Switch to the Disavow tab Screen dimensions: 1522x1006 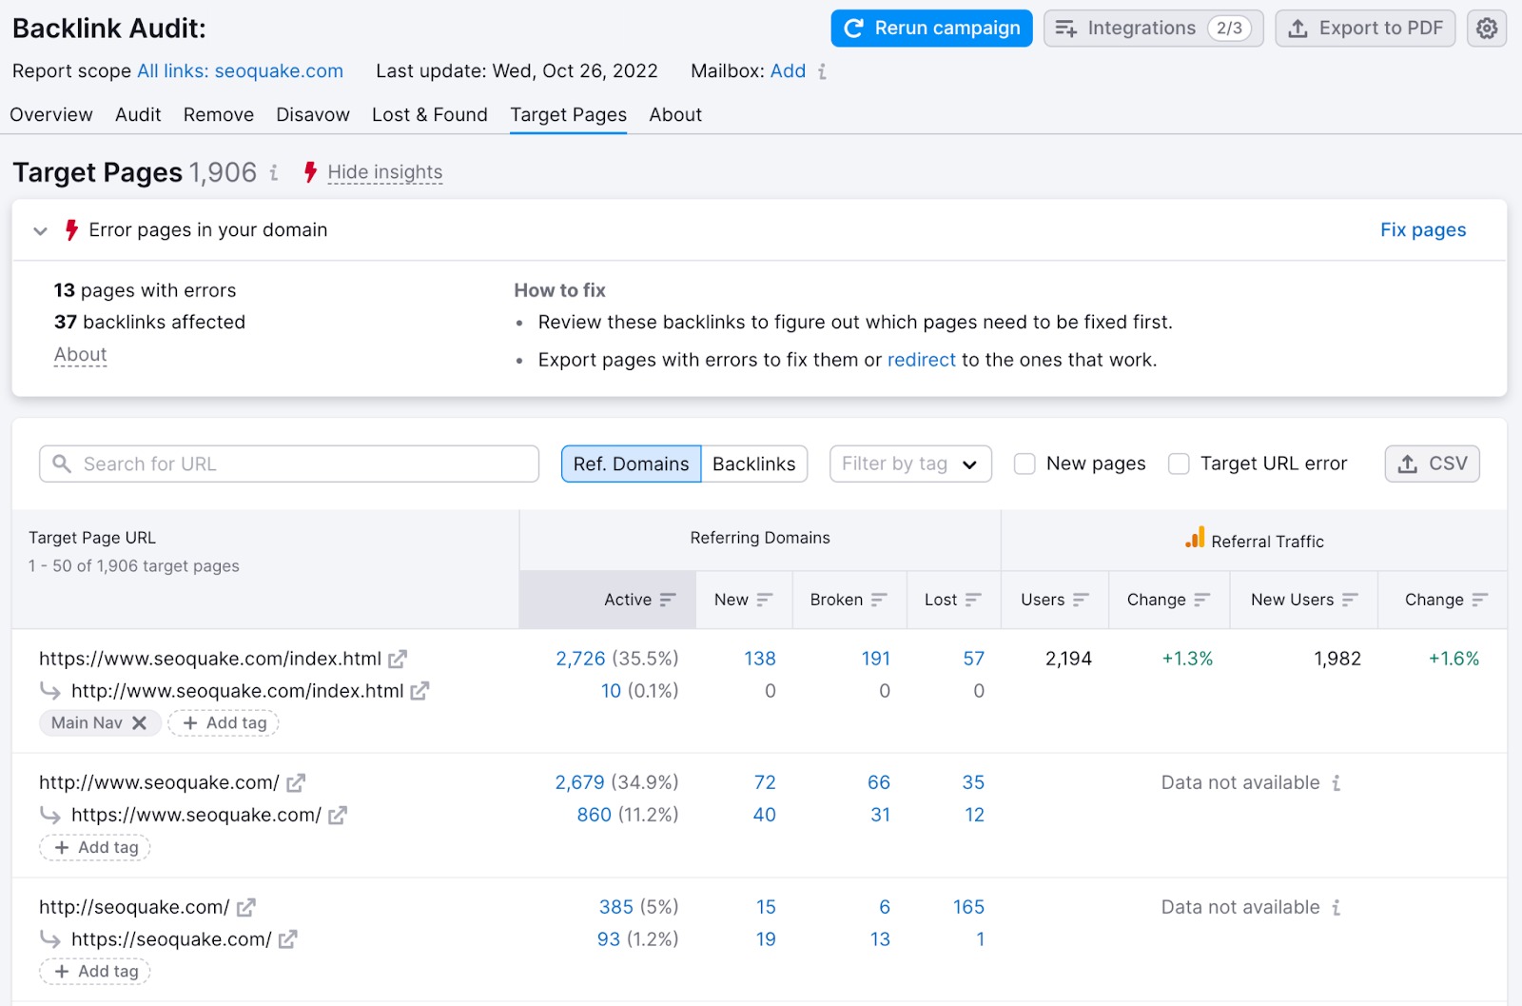(x=312, y=114)
